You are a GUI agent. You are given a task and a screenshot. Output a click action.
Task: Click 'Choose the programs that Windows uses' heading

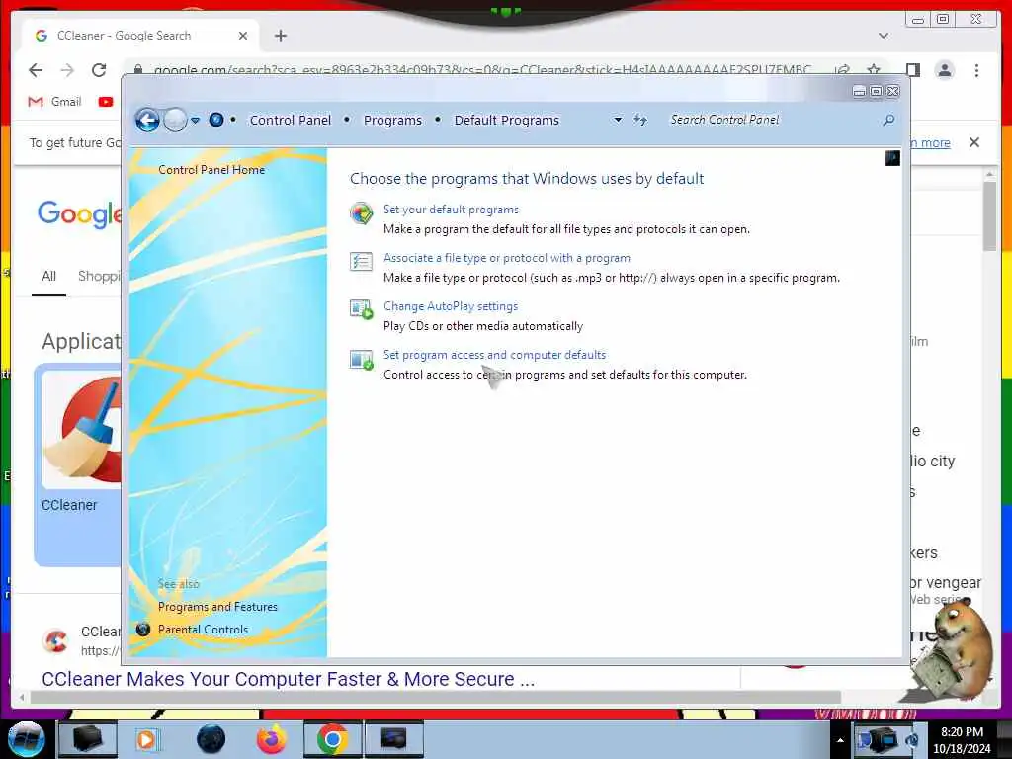pyautogui.click(x=527, y=179)
